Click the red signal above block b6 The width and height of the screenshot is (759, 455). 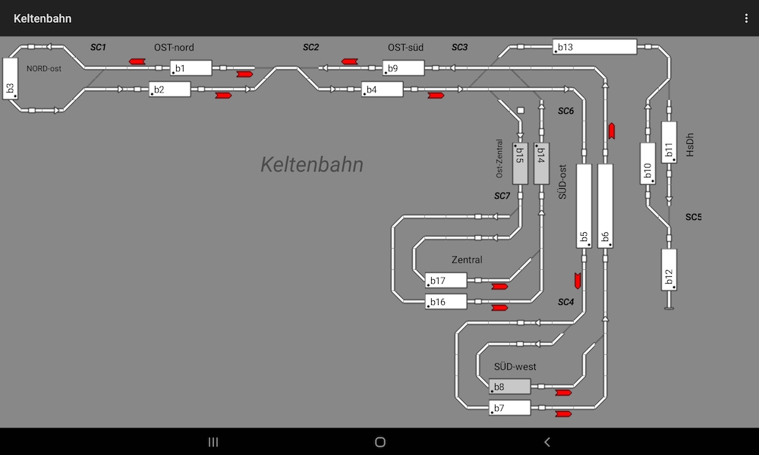611,130
